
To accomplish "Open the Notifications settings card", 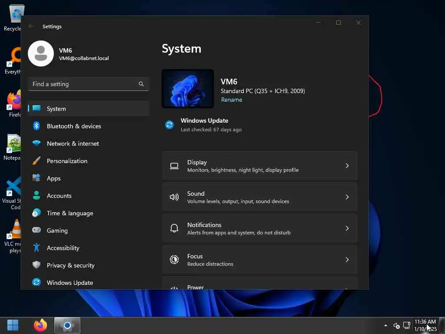I will point(260,228).
